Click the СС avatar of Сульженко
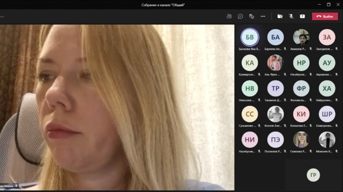 click(x=250, y=114)
